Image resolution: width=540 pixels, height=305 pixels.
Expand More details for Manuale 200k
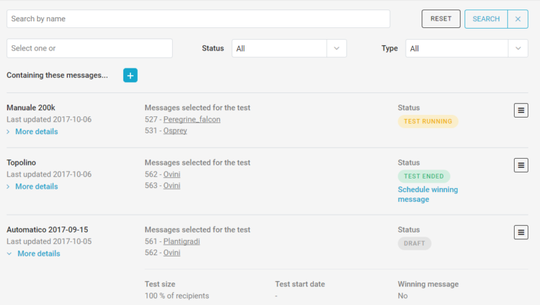pos(36,131)
